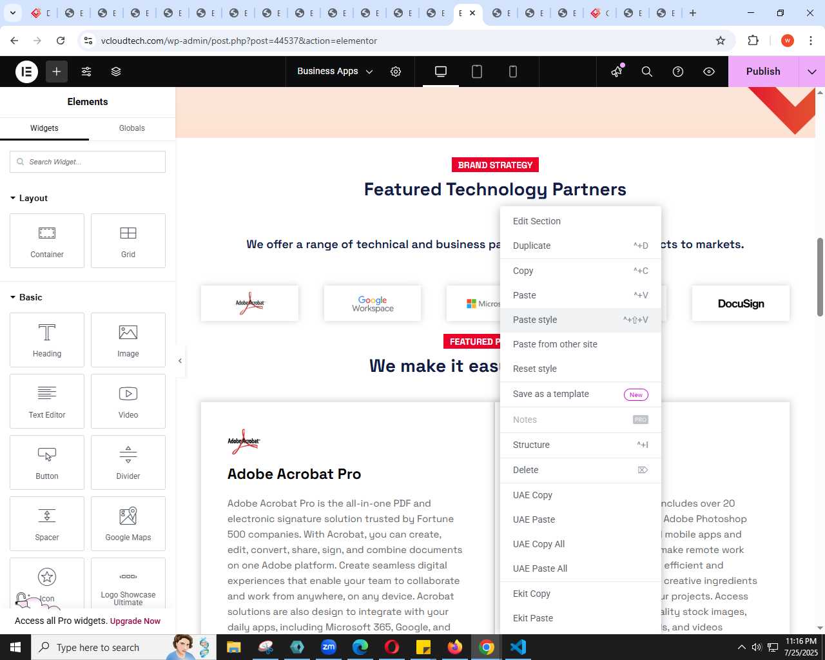Open the Help question mark icon
This screenshot has height=660, width=825.
[x=678, y=72]
